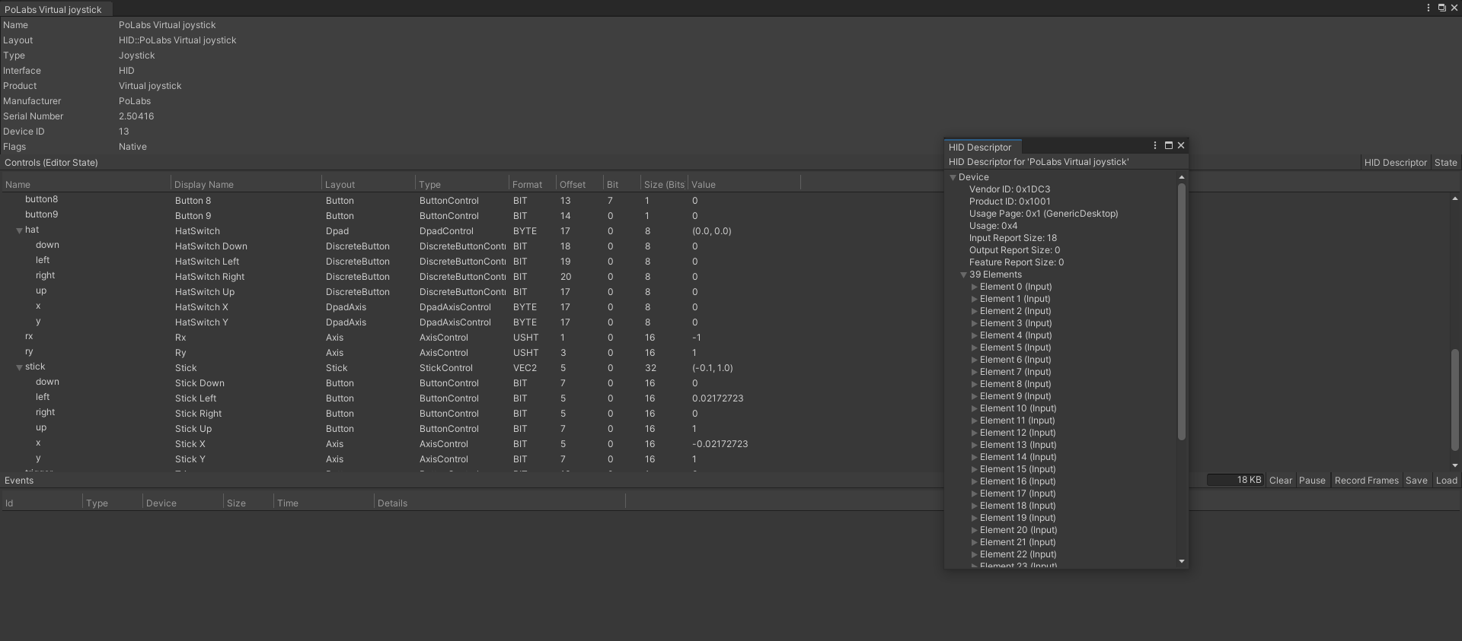Expand Element 12 (Input)
Viewport: 1462px width, 641px height.
pyautogui.click(x=974, y=433)
